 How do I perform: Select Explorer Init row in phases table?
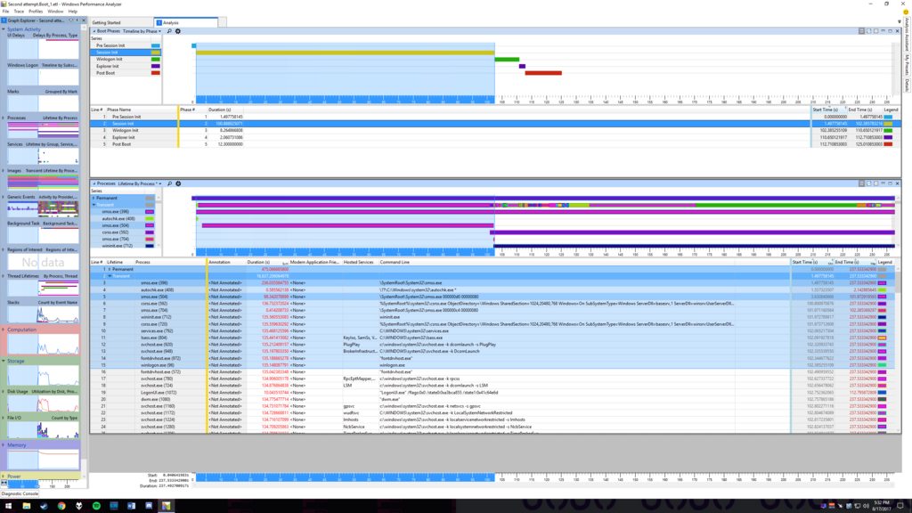coord(495,137)
